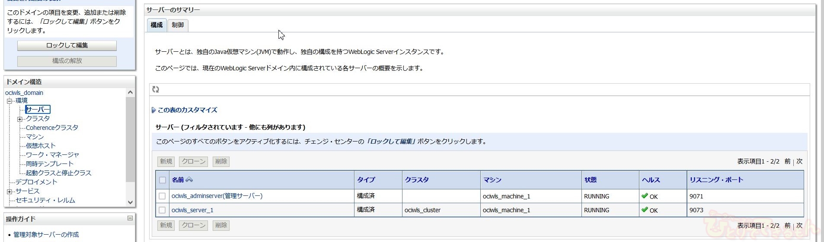Switch to the 制御 tab

coord(178,25)
